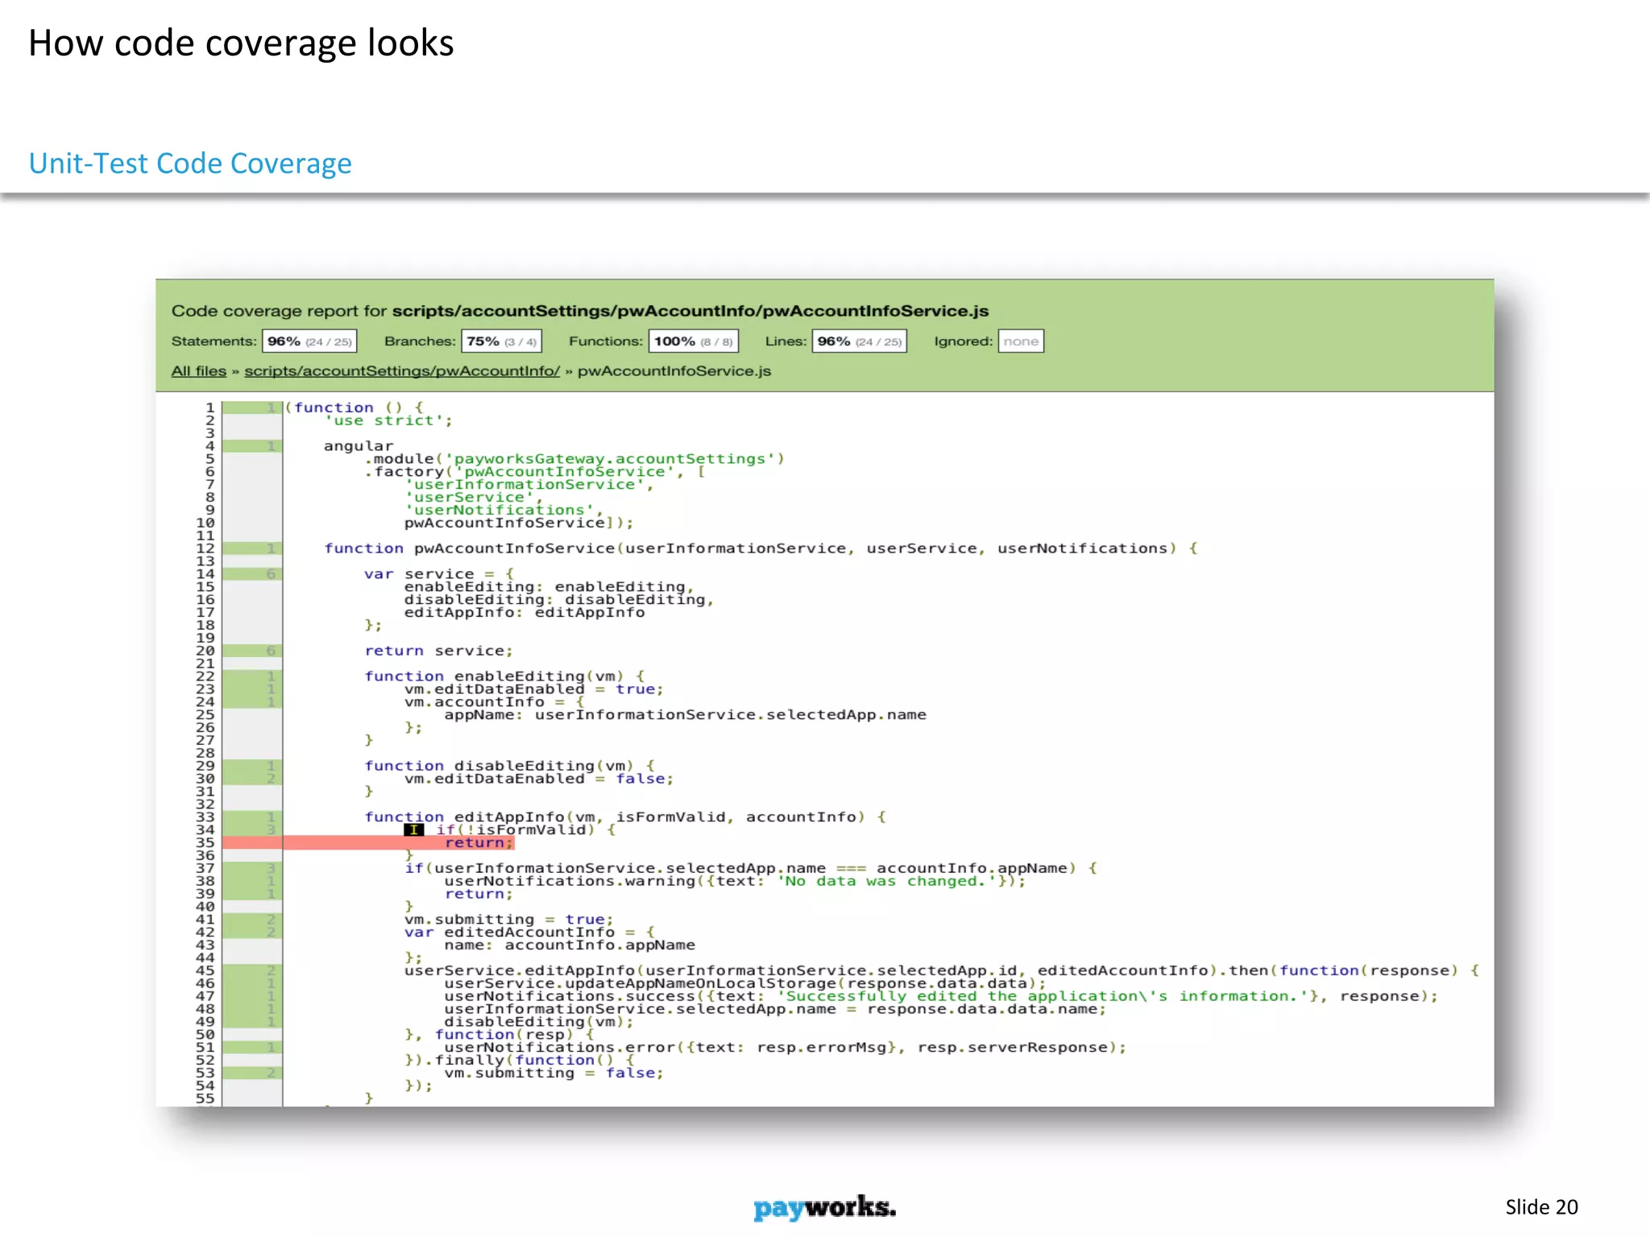Image resolution: width=1650 pixels, height=1237 pixels.
Task: Click the 'Unit-Test Code Coverage' subtitle
Action: (x=190, y=163)
